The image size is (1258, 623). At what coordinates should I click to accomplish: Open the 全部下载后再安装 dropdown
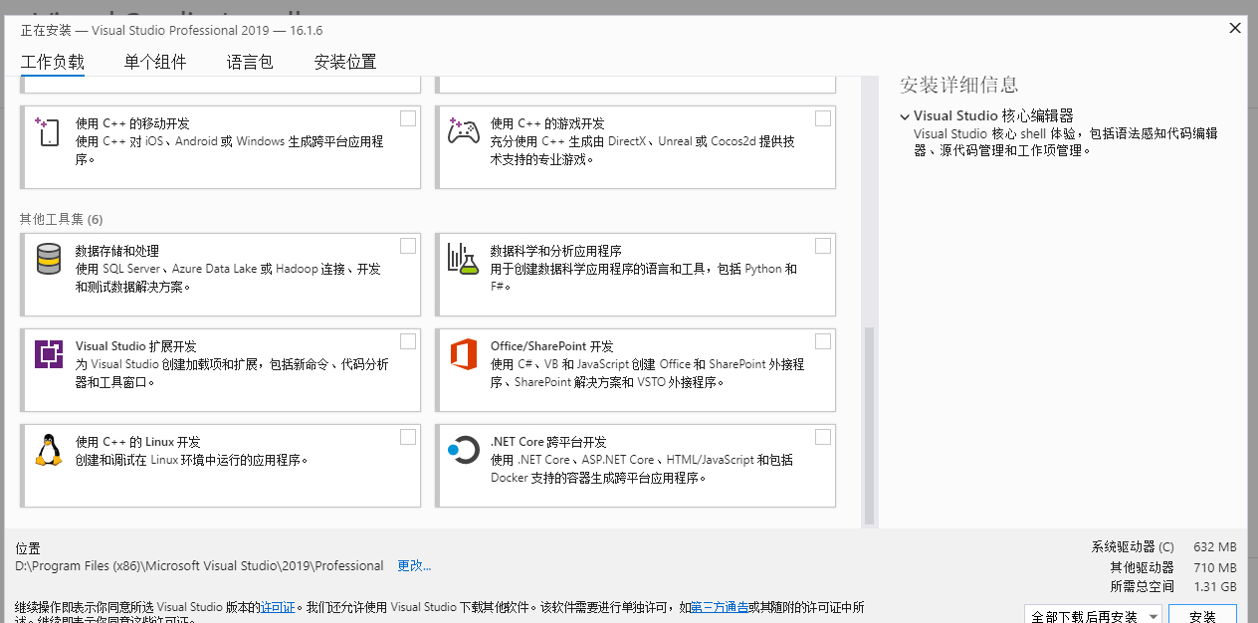1093,617
